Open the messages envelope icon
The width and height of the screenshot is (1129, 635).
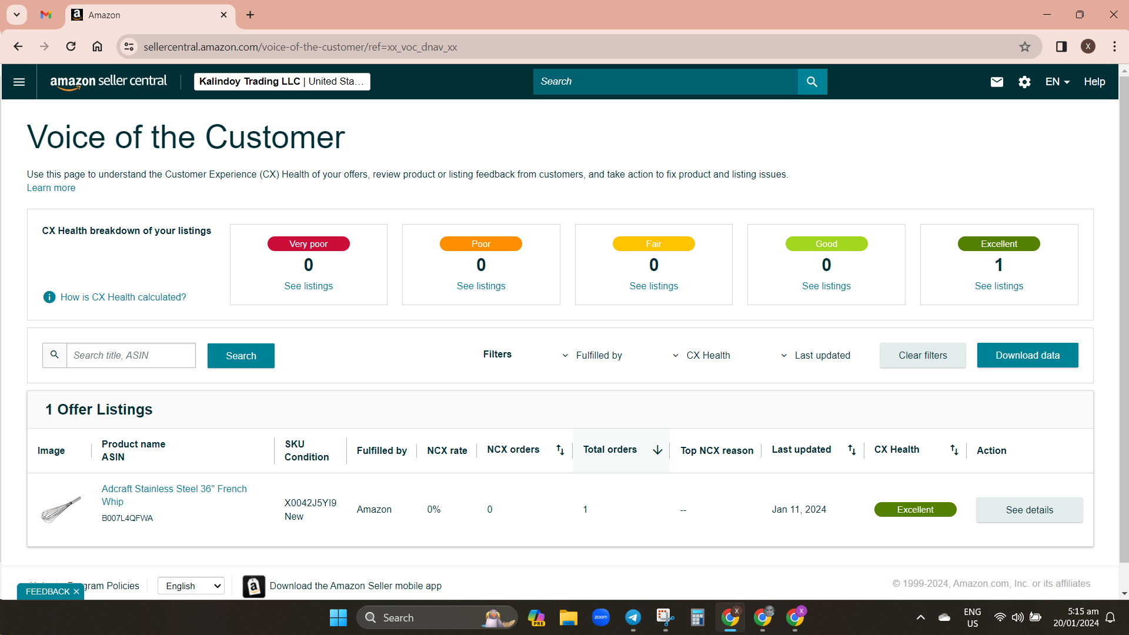pyautogui.click(x=997, y=82)
